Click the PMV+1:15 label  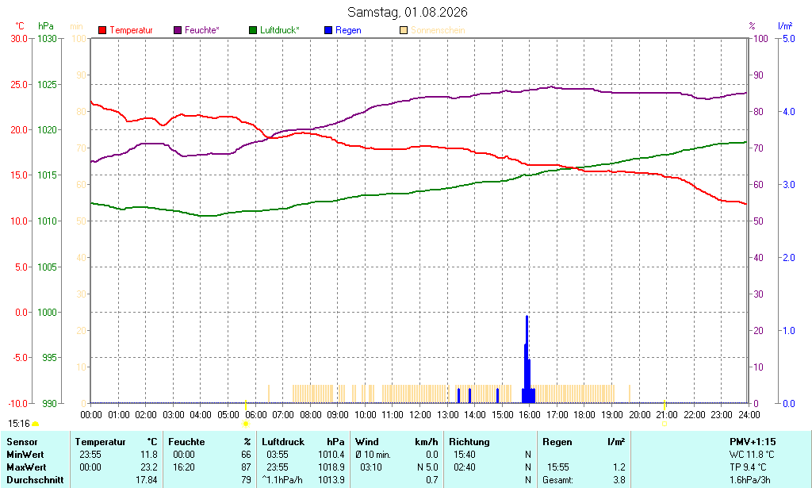click(x=753, y=442)
